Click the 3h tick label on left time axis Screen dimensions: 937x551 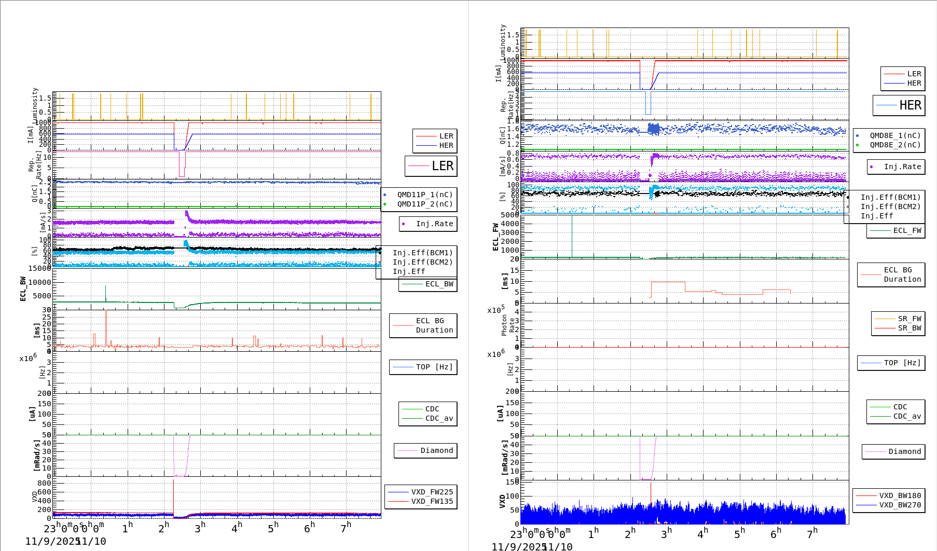pyautogui.click(x=199, y=528)
